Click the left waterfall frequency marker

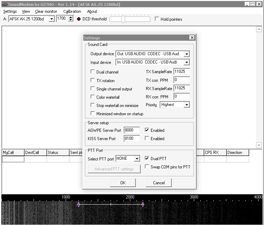pyautogui.click(x=78, y=205)
